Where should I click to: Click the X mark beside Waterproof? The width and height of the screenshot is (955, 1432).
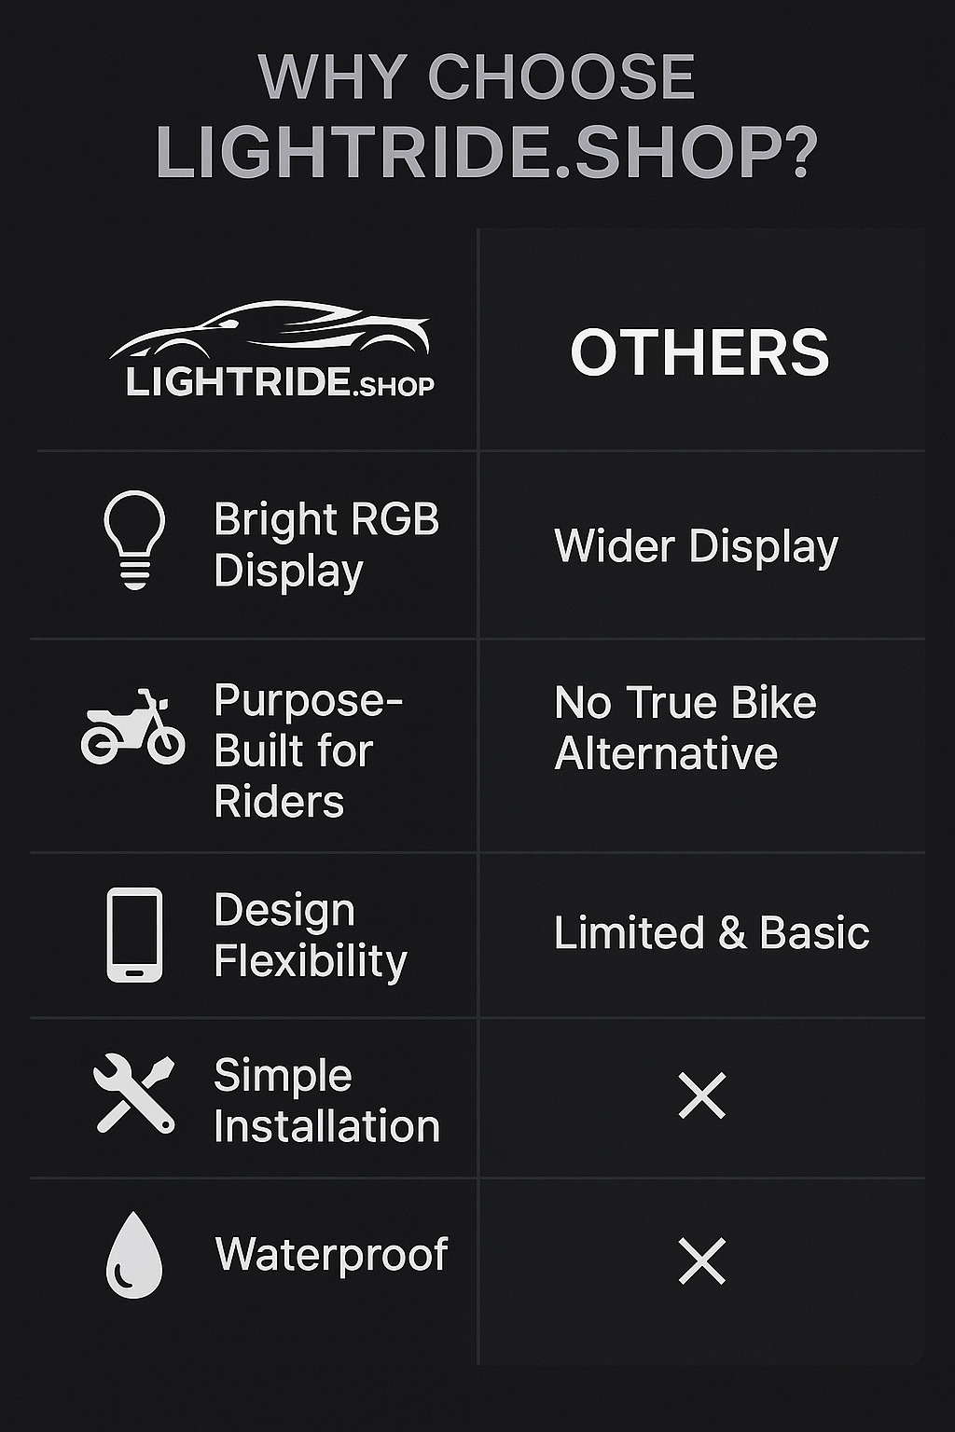click(x=702, y=1261)
